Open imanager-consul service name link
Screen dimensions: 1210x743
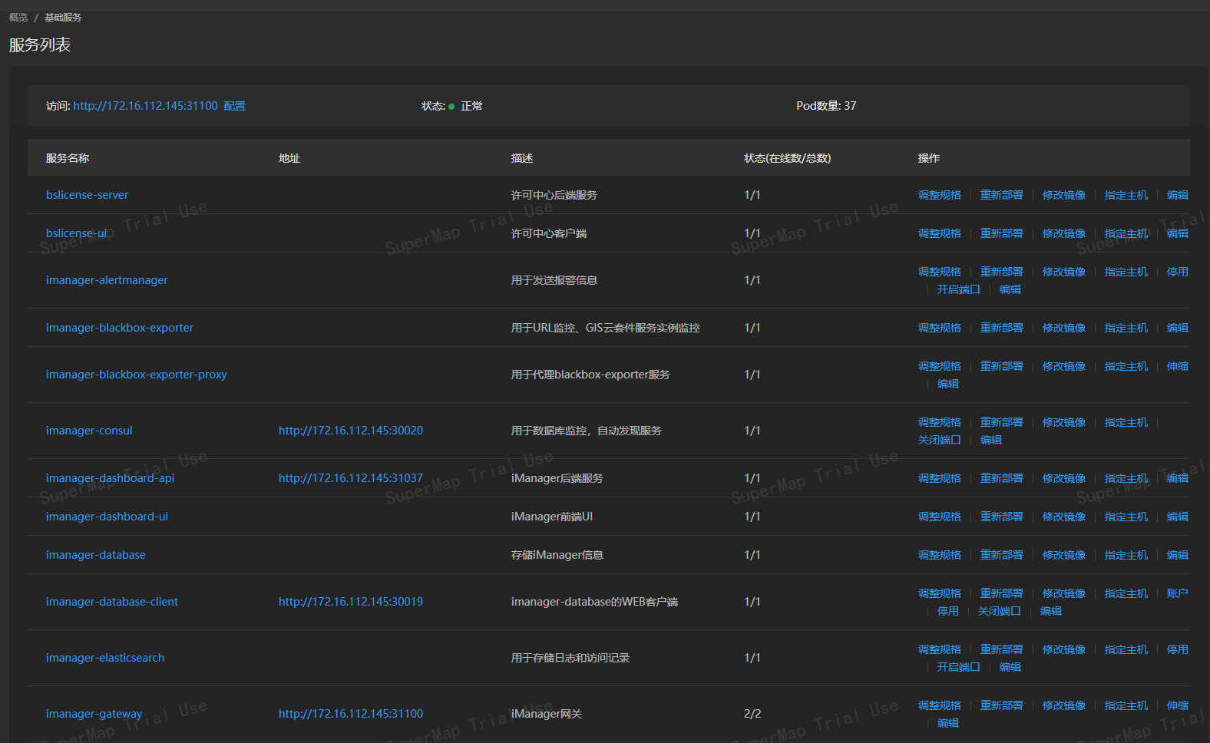coord(89,431)
